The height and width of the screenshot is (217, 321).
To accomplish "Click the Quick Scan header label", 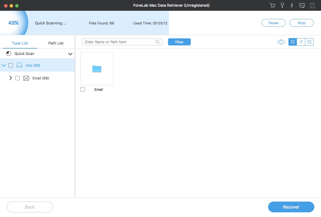I will [x=24, y=54].
